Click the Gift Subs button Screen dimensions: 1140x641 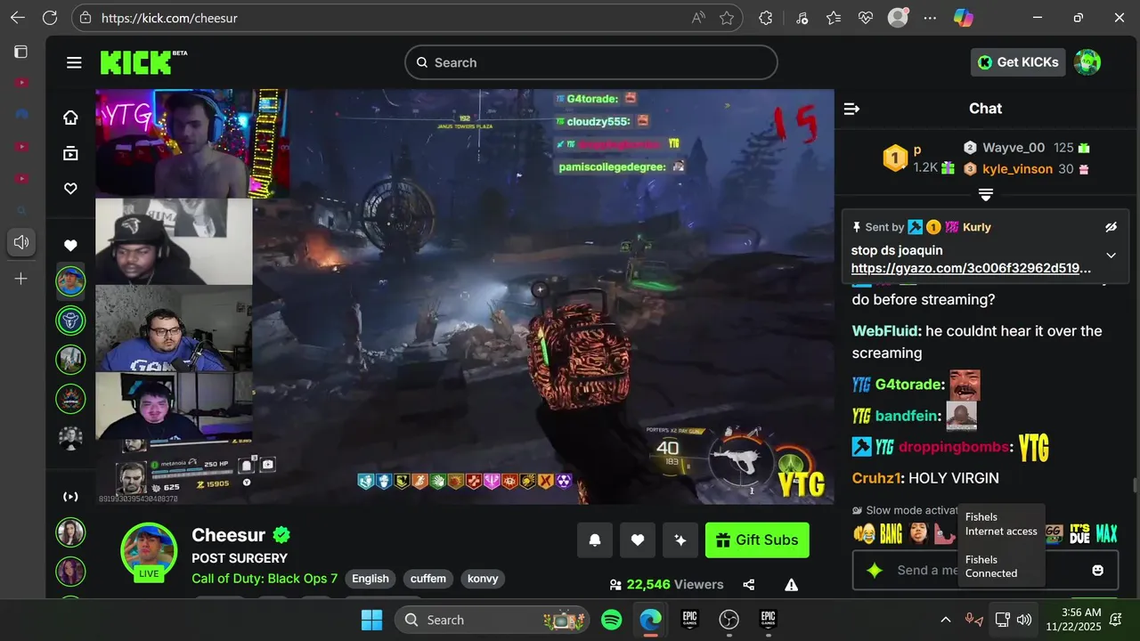757,540
